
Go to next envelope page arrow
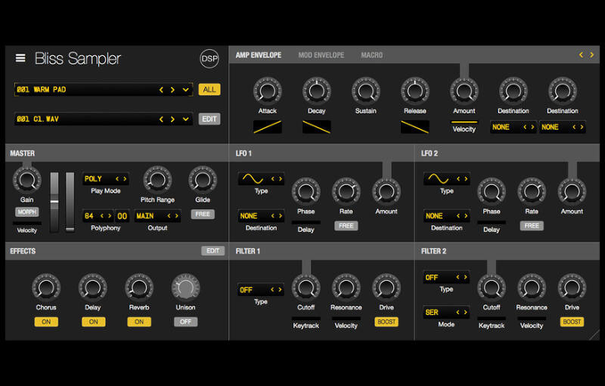coord(592,55)
